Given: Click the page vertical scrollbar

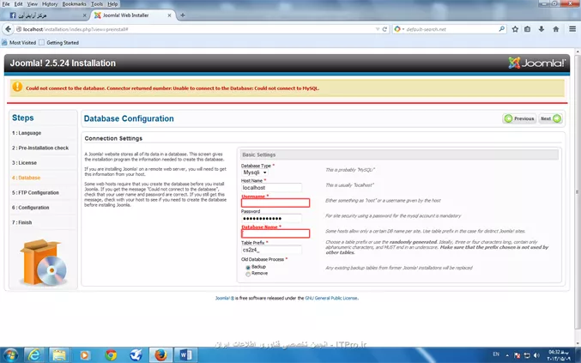Looking at the screenshot, I should coord(578,192).
